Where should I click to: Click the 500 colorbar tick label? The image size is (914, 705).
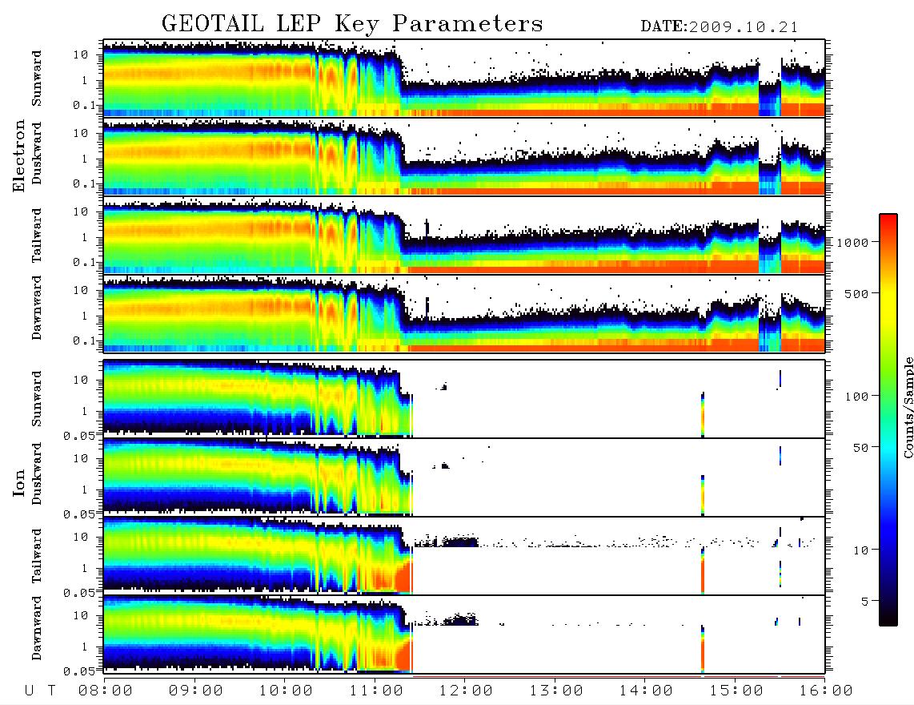coord(856,293)
